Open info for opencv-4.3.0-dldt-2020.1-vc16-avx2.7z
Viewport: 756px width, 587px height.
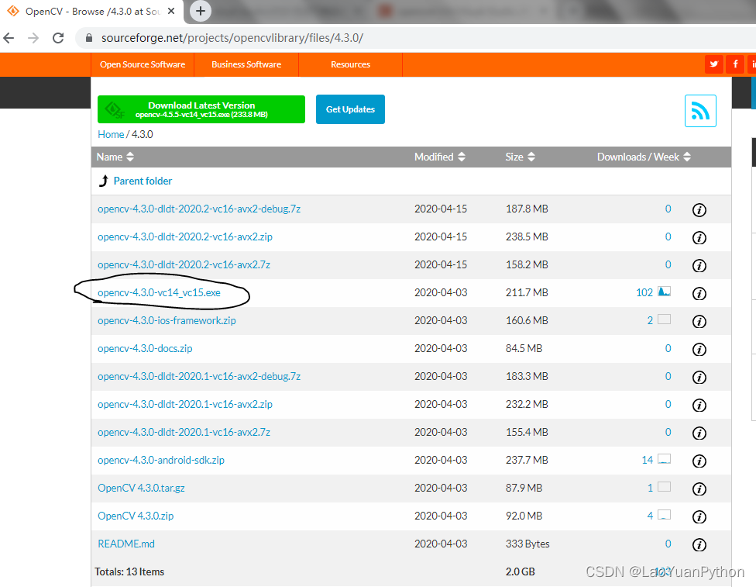click(699, 433)
